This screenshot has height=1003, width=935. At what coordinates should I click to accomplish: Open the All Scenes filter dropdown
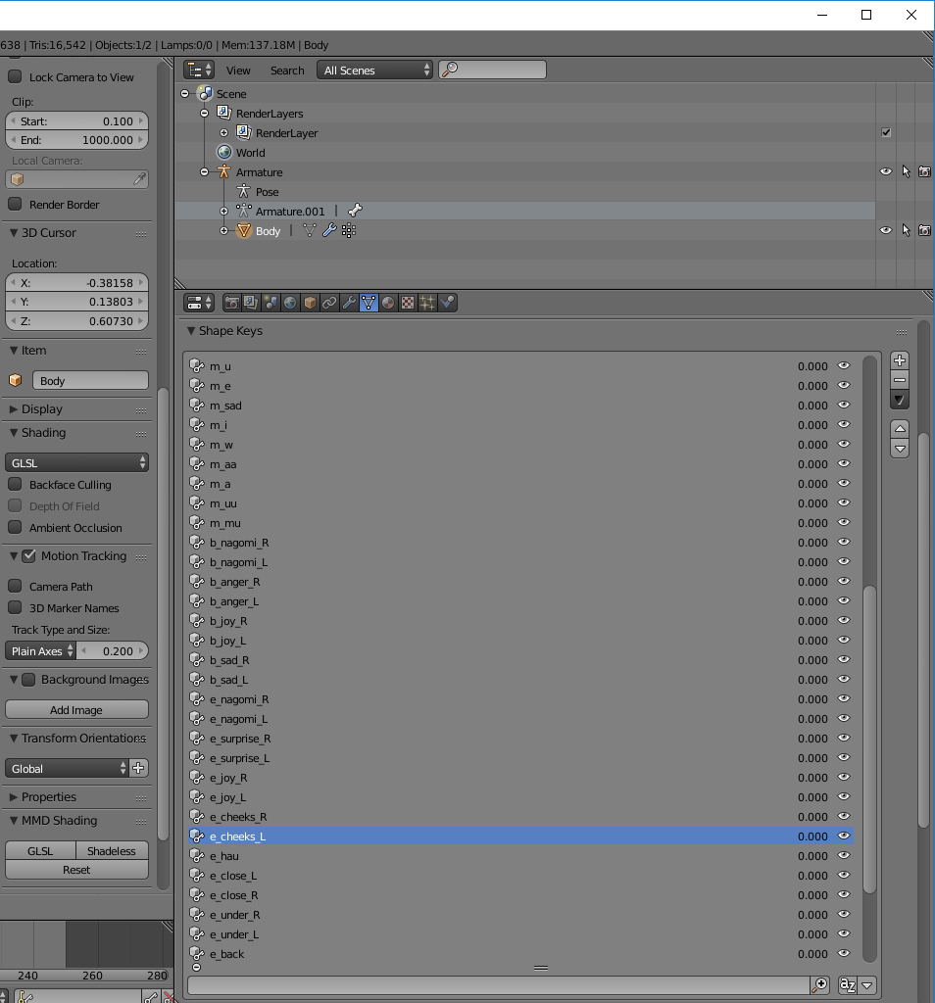[376, 70]
